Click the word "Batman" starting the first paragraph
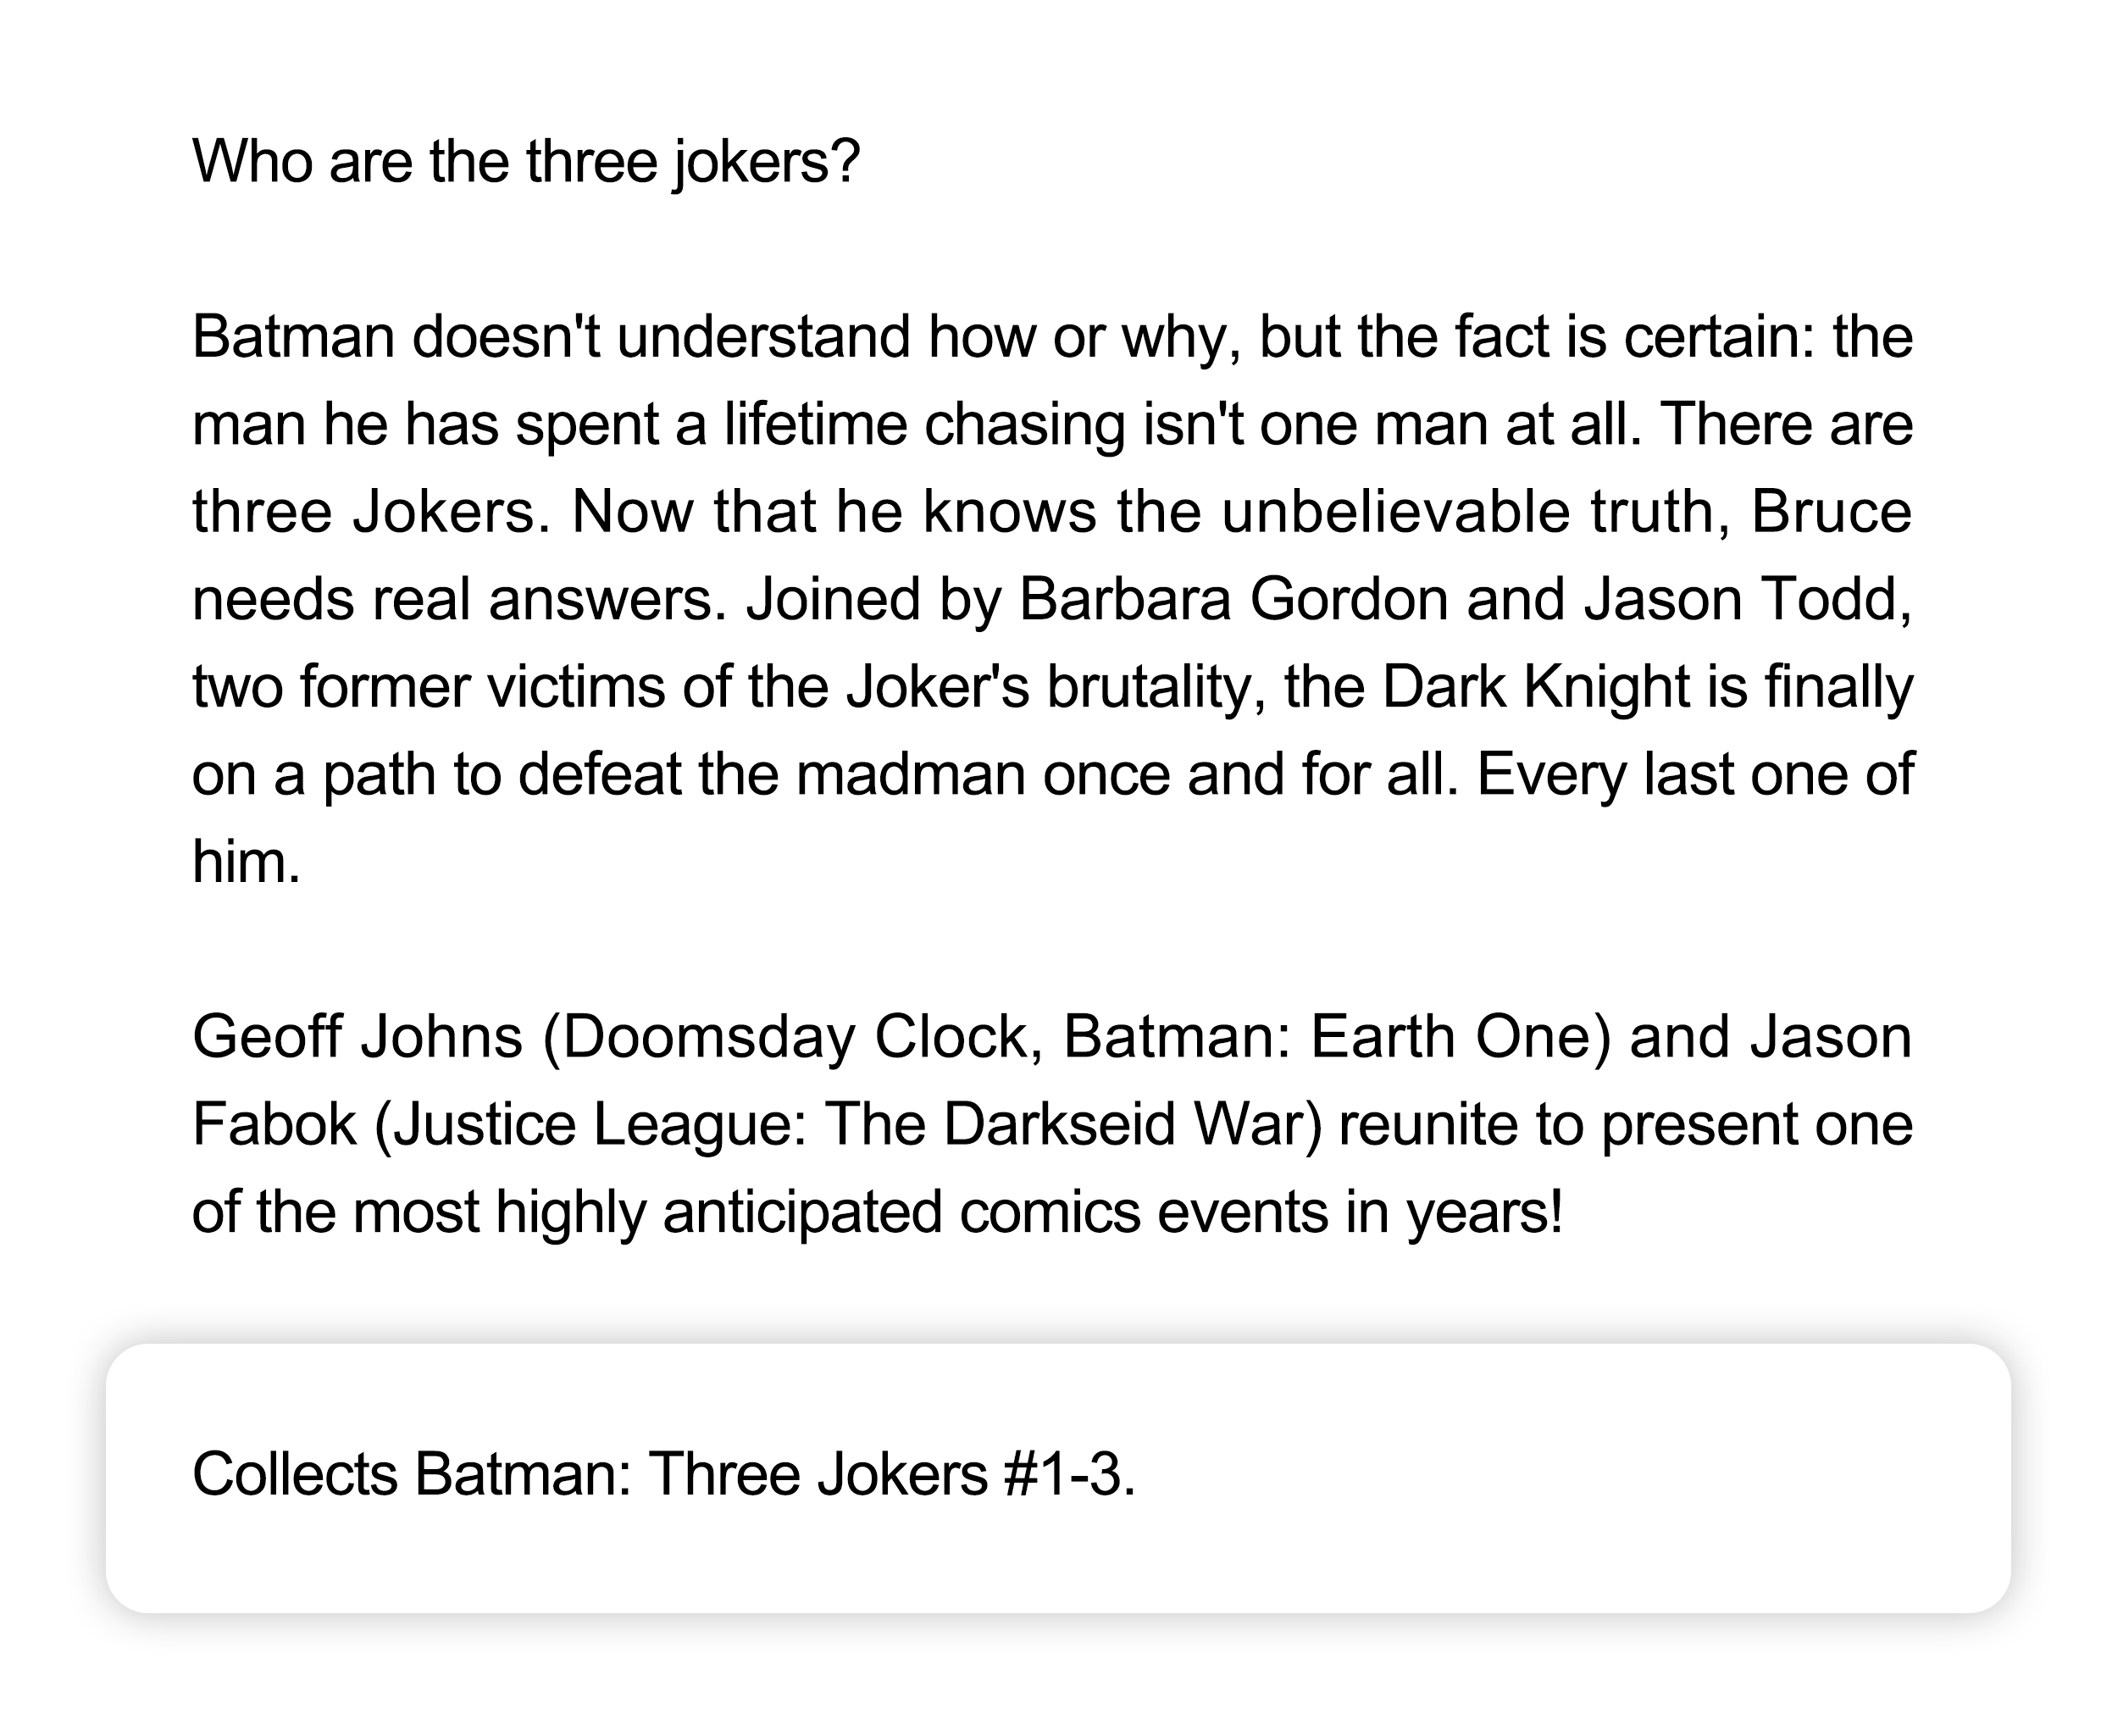Image resolution: width=2101 pixels, height=1725 pixels. 293,337
